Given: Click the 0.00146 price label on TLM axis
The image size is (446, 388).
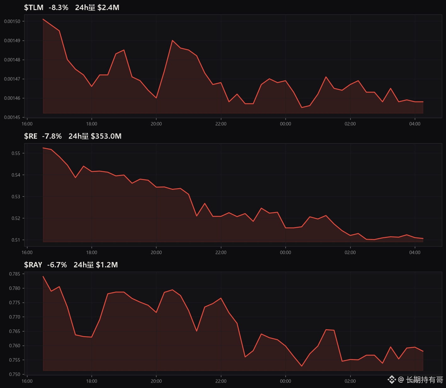Looking at the screenshot, I should click(12, 98).
